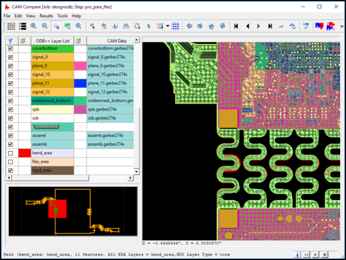The width and height of the screenshot is (346, 260).
Task: Click the anchor tool icon
Action: pos(115,26)
